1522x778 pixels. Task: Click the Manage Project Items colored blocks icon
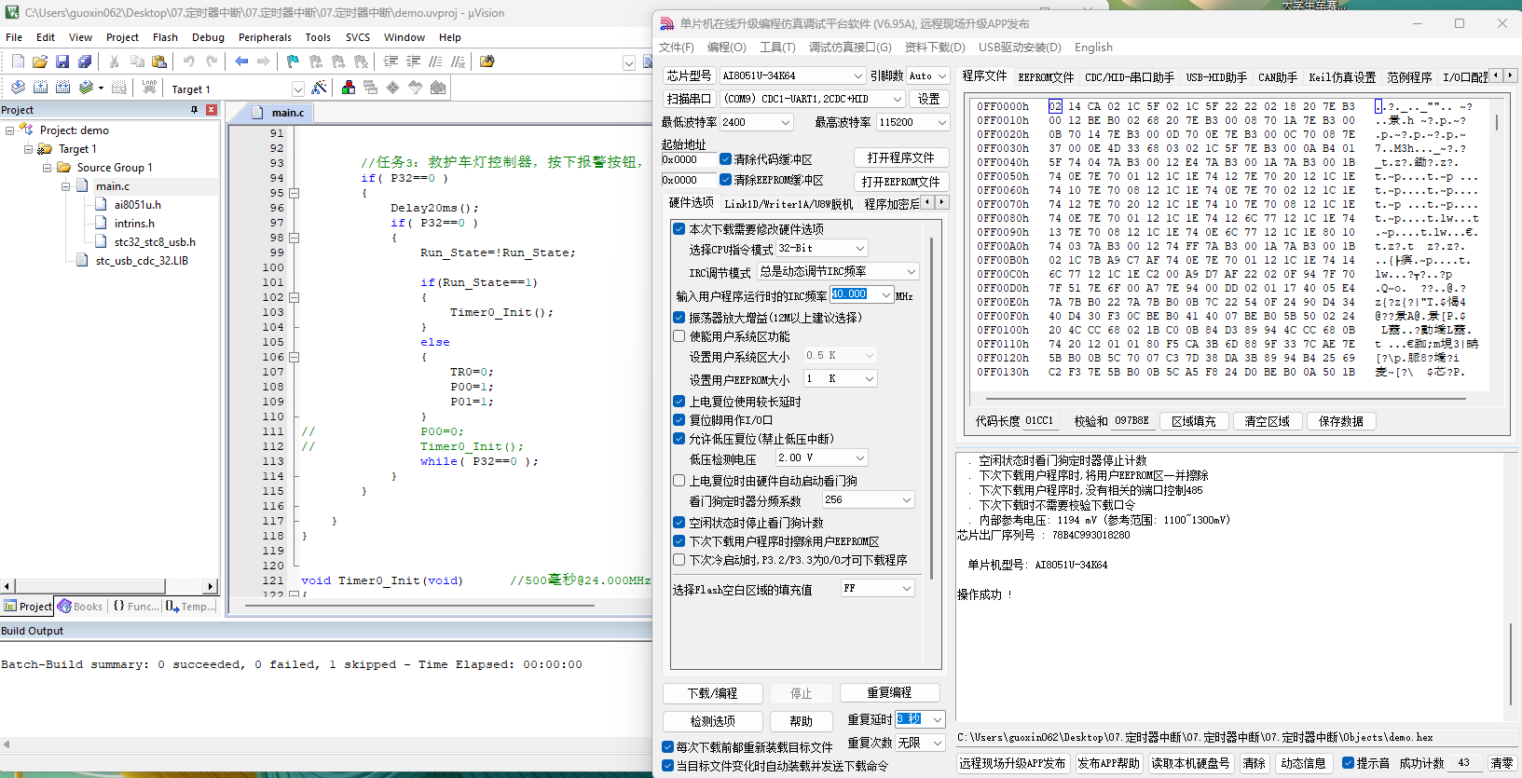[x=349, y=88]
